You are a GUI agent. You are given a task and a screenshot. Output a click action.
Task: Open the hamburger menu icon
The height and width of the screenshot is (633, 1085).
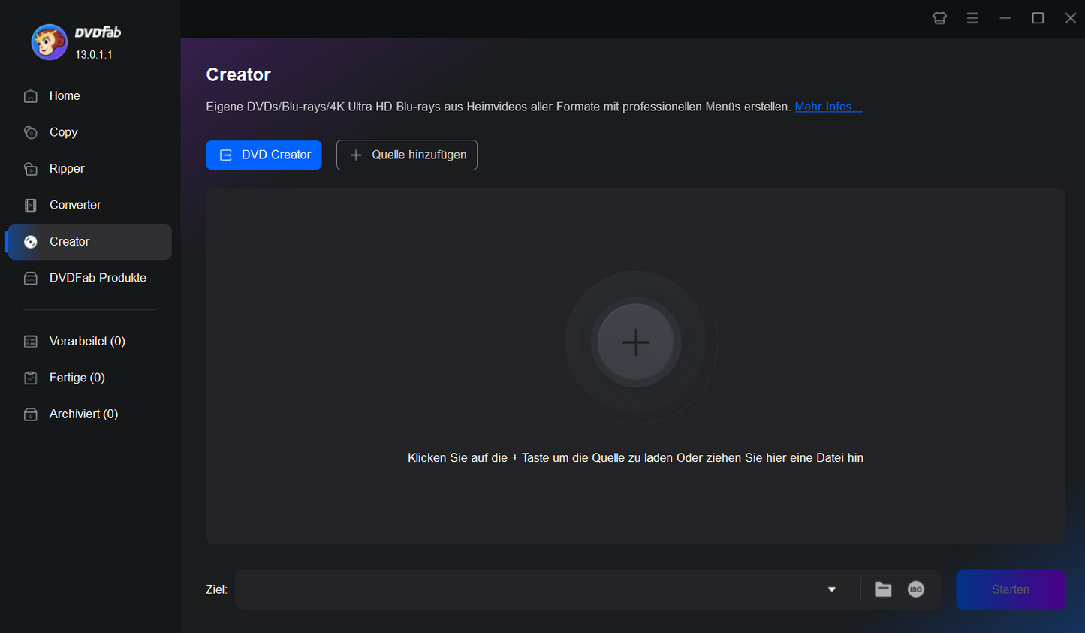[x=972, y=18]
